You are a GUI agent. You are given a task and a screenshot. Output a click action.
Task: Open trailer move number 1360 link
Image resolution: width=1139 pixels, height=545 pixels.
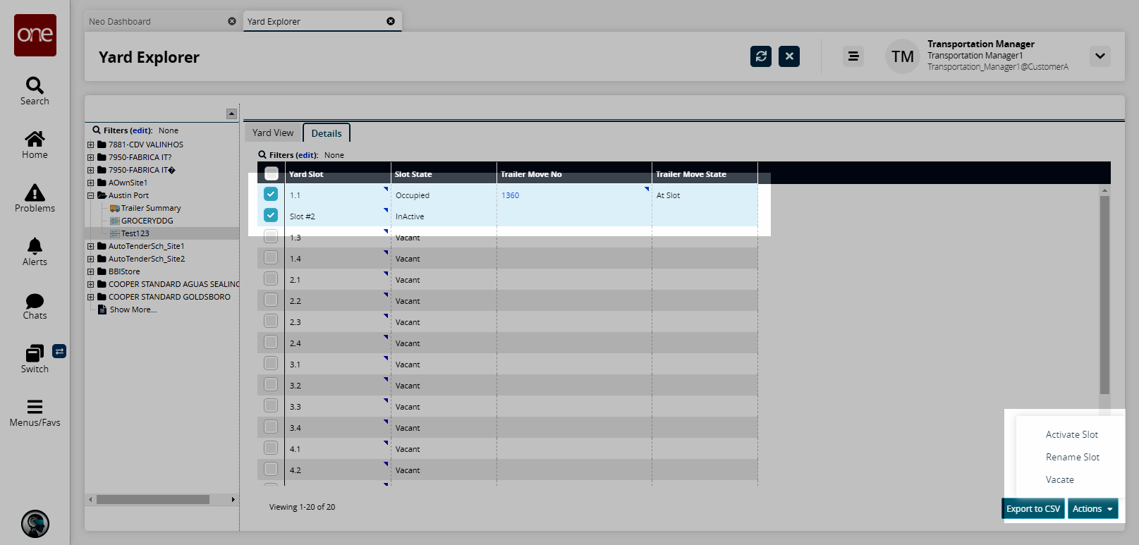510,195
